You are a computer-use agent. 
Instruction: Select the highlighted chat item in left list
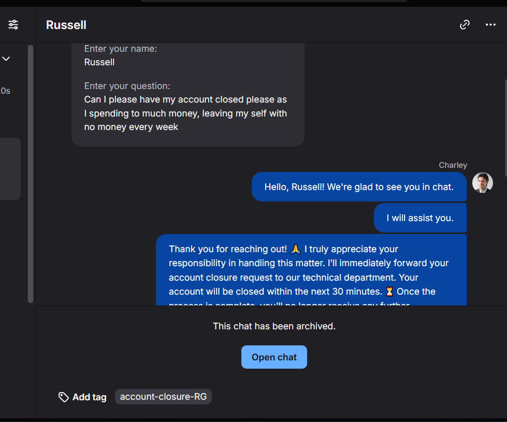click(x=10, y=168)
